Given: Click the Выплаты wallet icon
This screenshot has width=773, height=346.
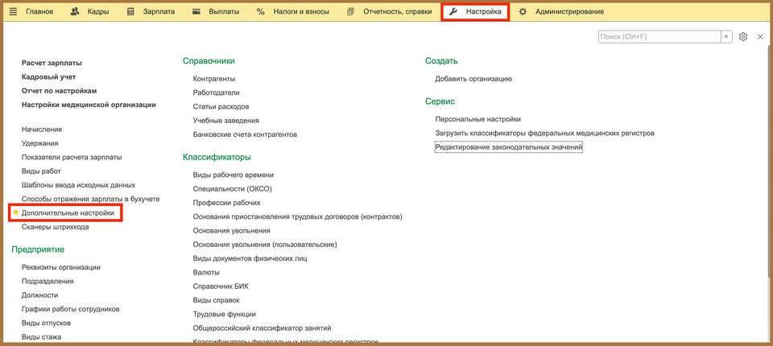Looking at the screenshot, I should coord(196,11).
